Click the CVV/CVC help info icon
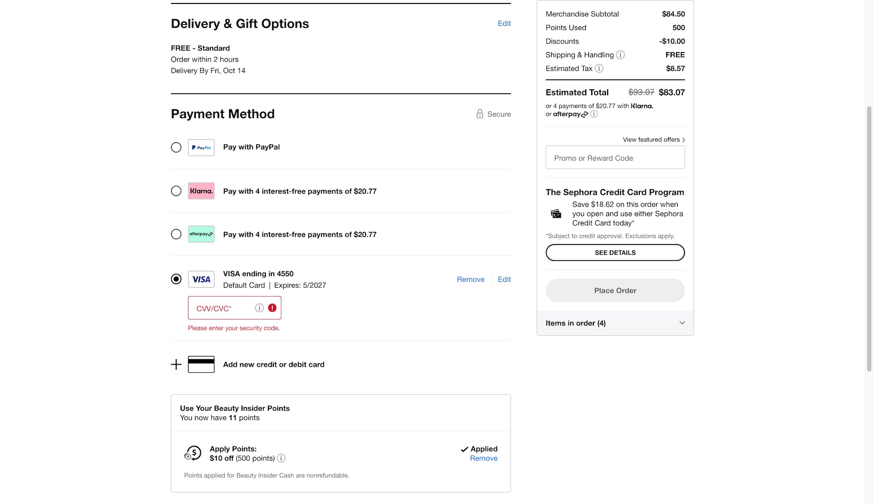This screenshot has width=873, height=504. coord(259,308)
